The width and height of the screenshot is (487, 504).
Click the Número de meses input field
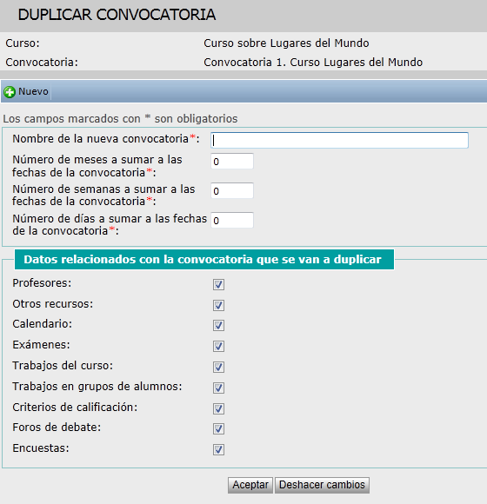click(232, 161)
